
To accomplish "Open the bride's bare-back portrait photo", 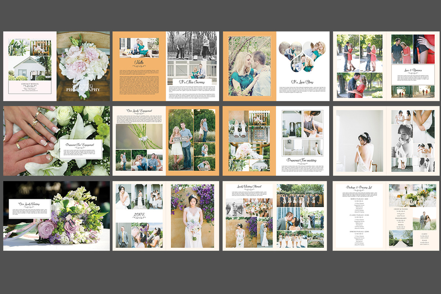I will click(359, 141).
